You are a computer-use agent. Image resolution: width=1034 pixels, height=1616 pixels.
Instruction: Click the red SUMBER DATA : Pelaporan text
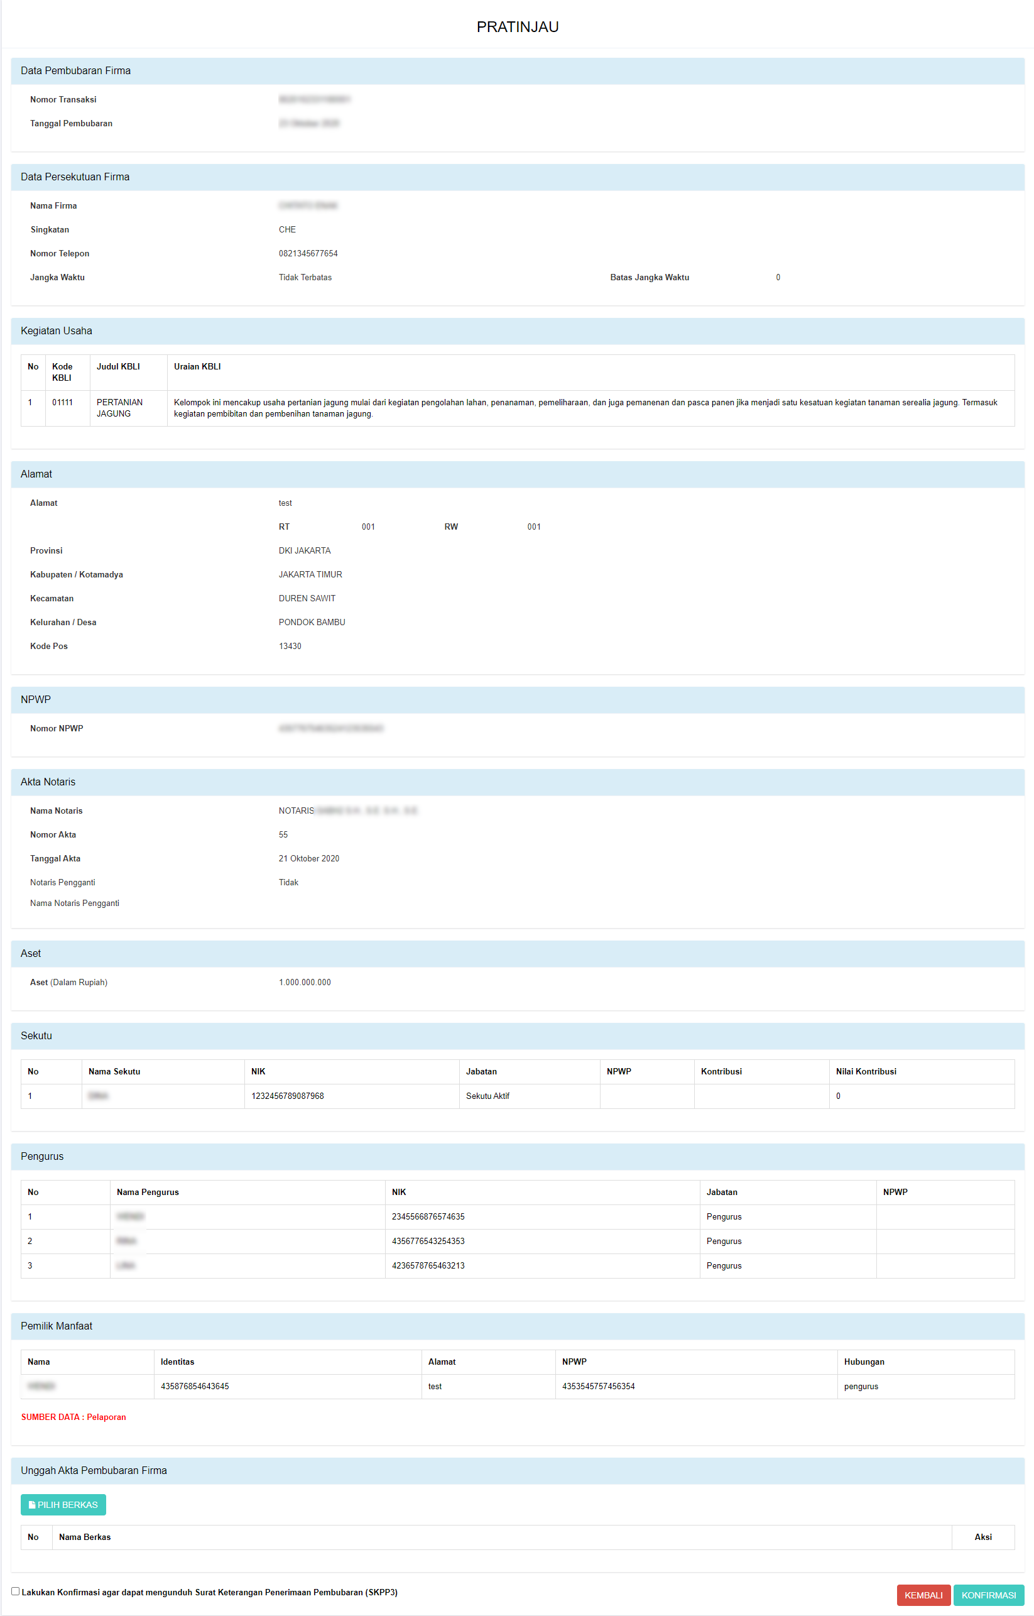pyautogui.click(x=73, y=1417)
